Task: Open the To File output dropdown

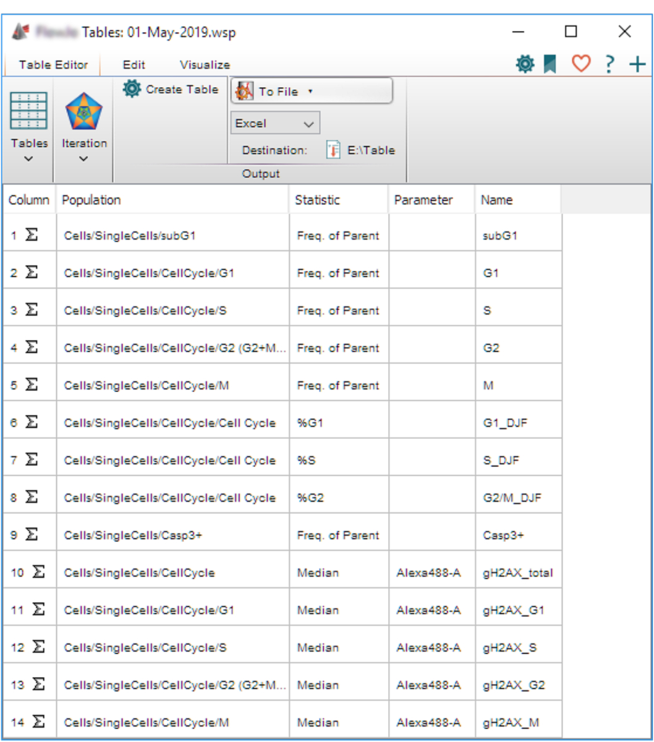Action: (312, 92)
